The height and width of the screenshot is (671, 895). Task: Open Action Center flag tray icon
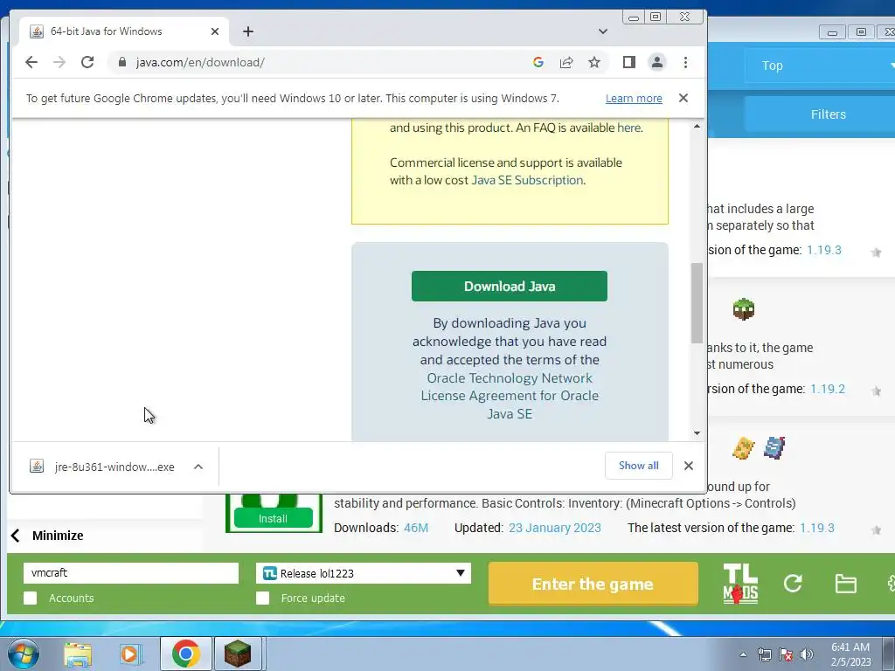[x=786, y=654]
